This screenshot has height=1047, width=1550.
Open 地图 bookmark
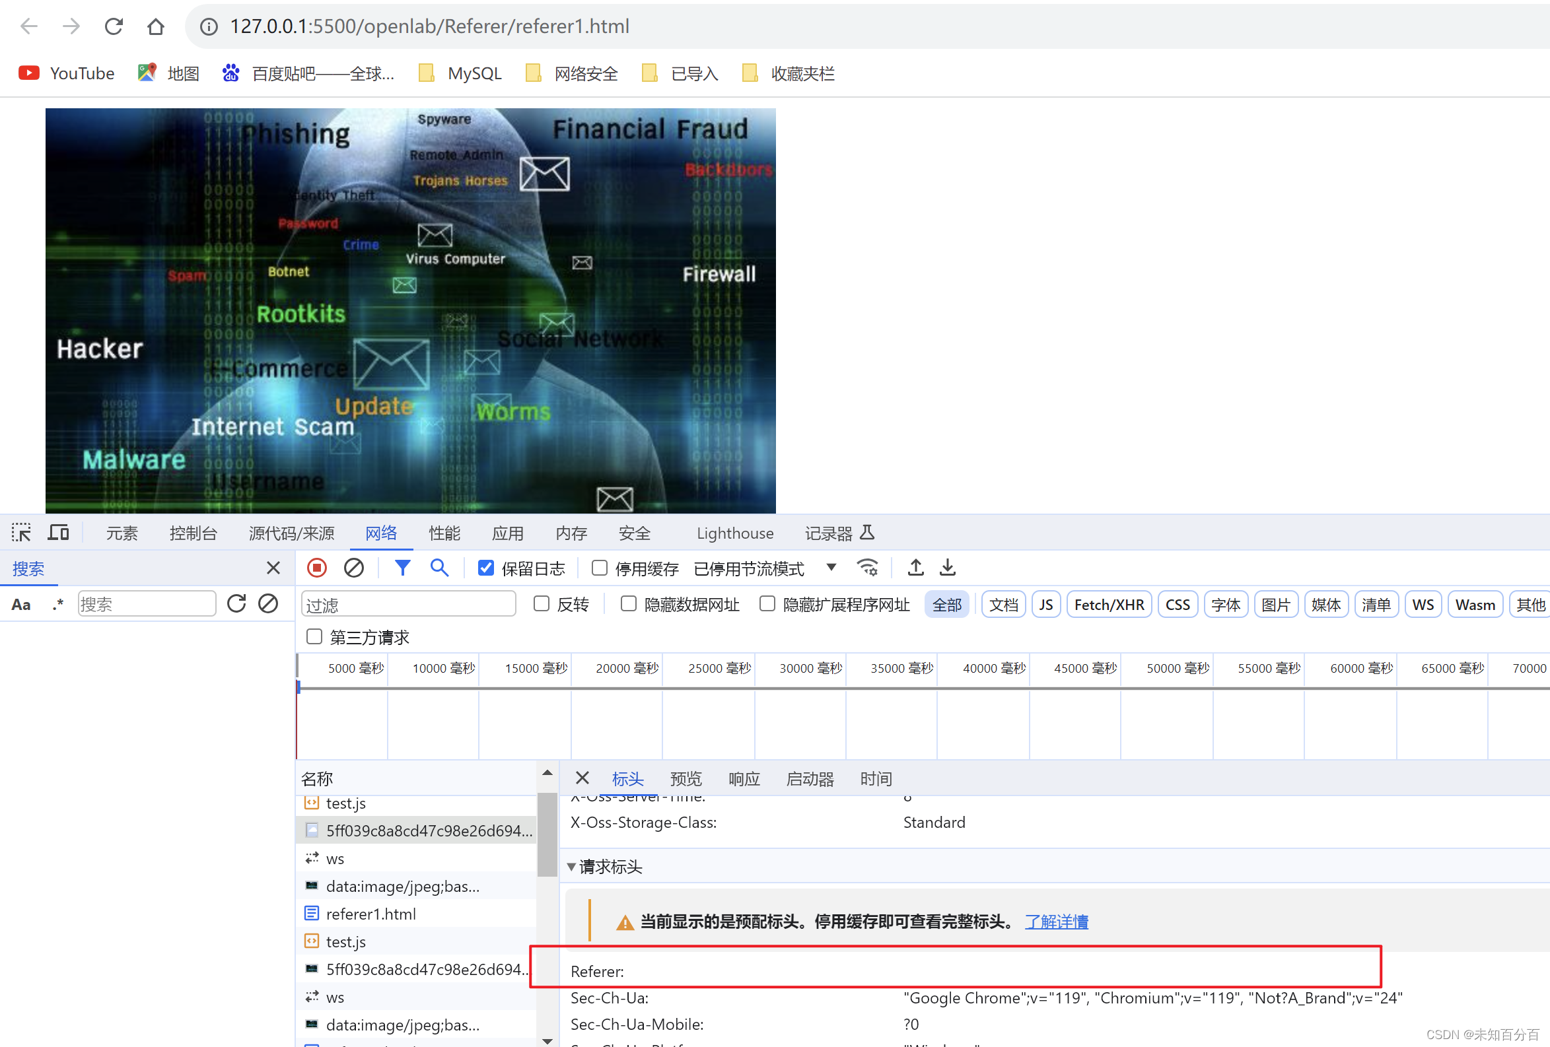tap(169, 73)
